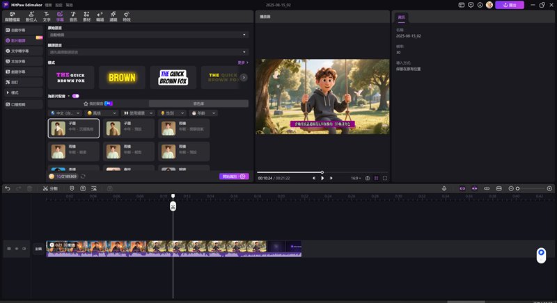
Task: Click the microphone voice-over record icon
Action: tap(444, 188)
